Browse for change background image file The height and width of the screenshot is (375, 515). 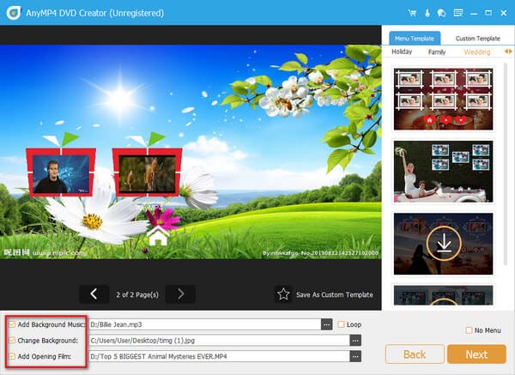(x=355, y=340)
